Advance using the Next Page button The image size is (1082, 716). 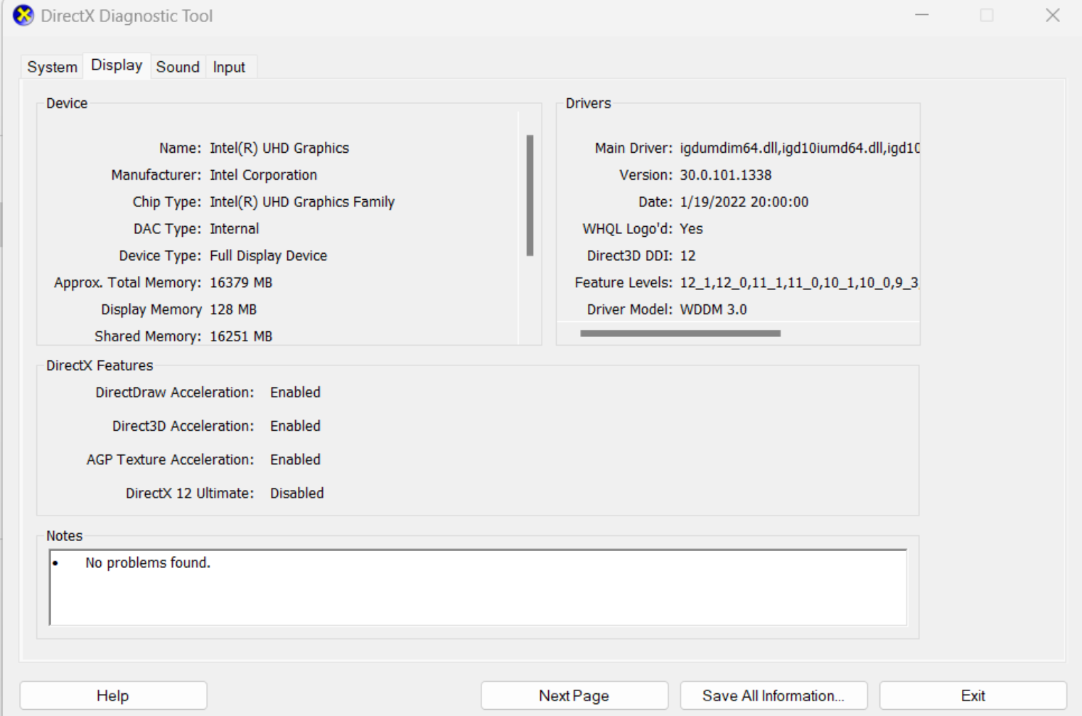click(574, 695)
